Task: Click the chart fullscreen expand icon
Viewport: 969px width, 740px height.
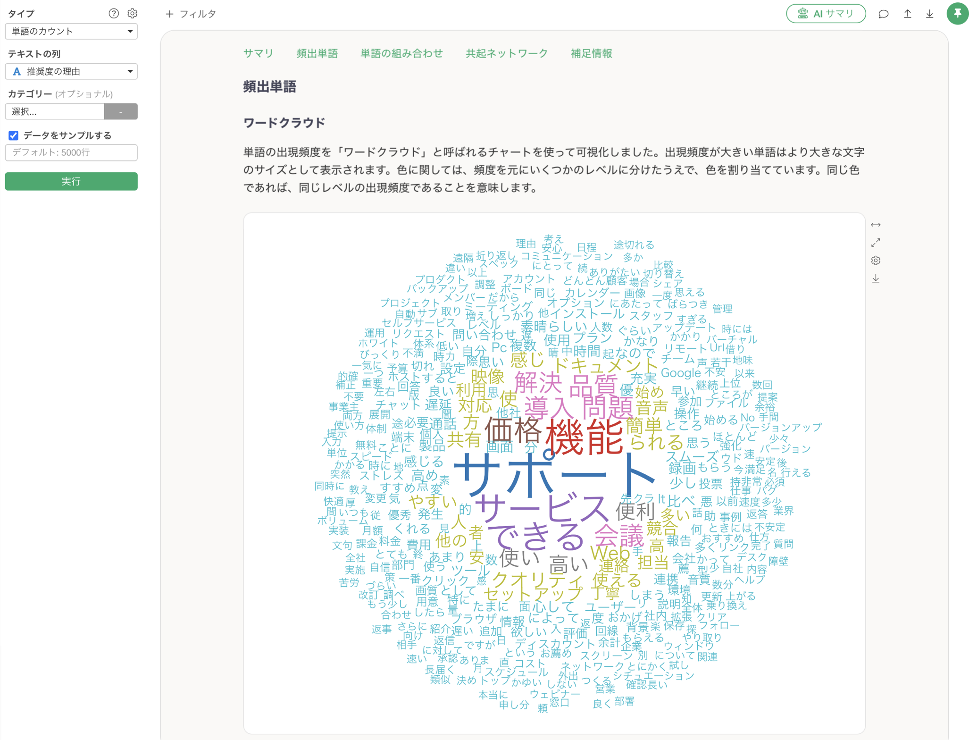Action: point(876,243)
